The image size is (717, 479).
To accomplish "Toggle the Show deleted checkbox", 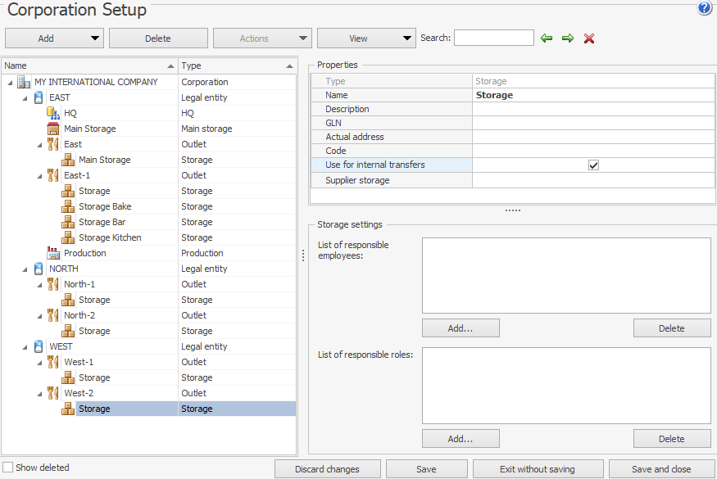I will 8,468.
